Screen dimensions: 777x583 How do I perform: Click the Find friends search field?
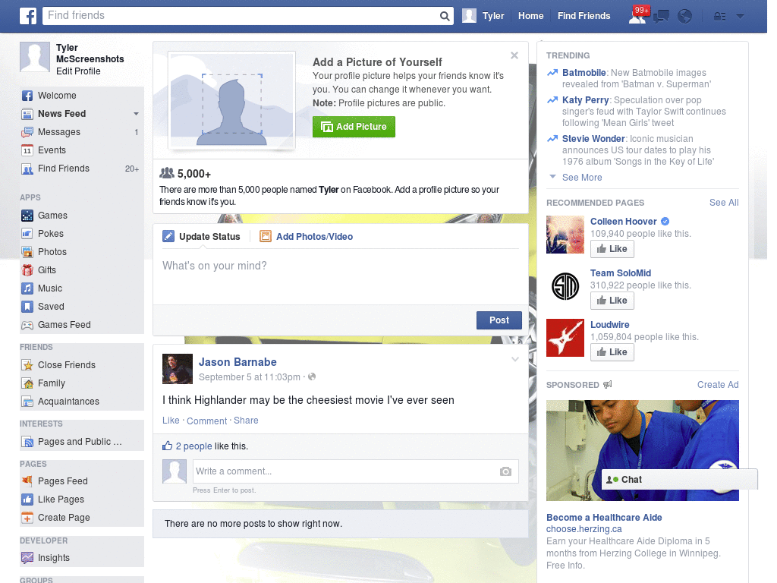tap(242, 16)
